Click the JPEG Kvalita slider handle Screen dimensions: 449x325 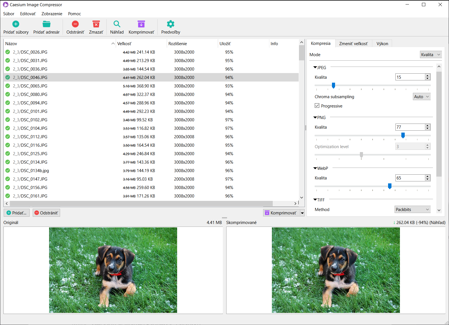pos(333,85)
